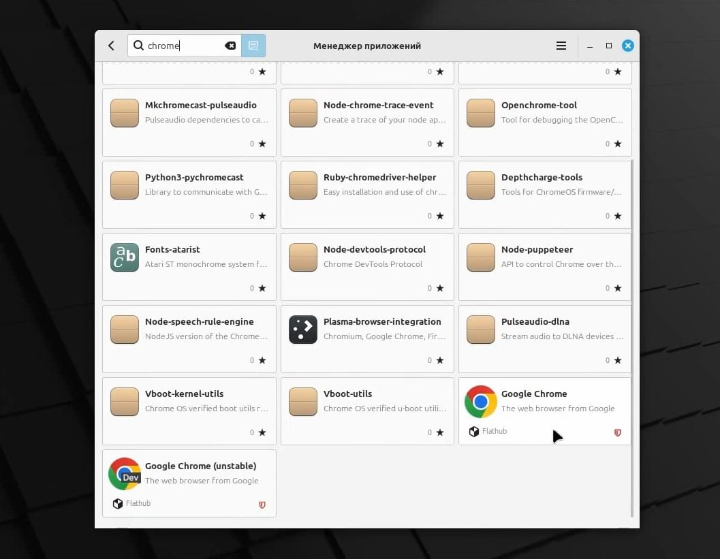720x559 pixels.
Task: Click the Fonts-atarist font icon
Action: point(125,257)
